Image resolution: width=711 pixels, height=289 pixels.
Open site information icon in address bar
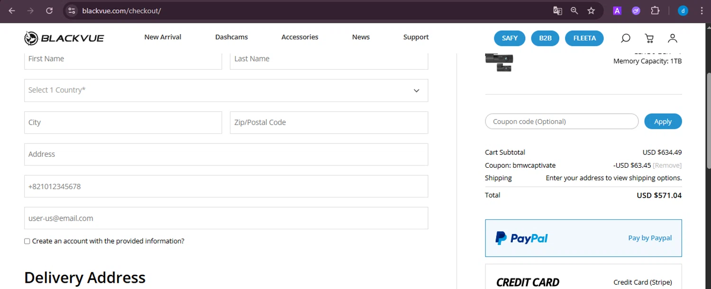click(x=72, y=10)
